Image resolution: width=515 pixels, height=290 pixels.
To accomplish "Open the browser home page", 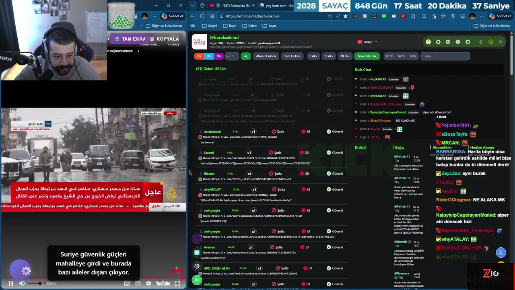I will (212, 16).
